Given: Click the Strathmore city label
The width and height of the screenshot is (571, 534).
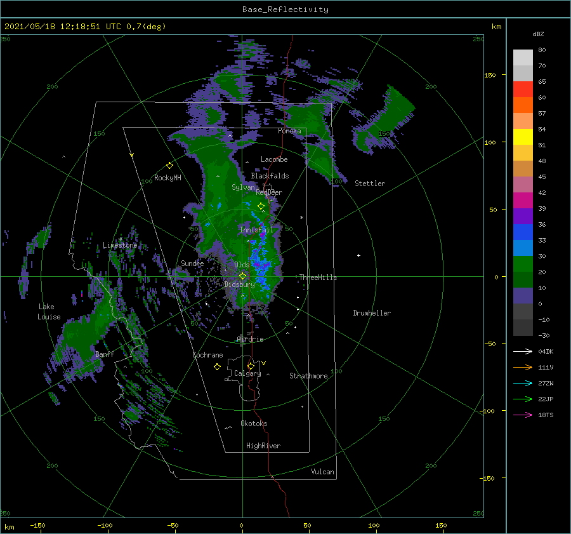Looking at the screenshot, I should [308, 376].
